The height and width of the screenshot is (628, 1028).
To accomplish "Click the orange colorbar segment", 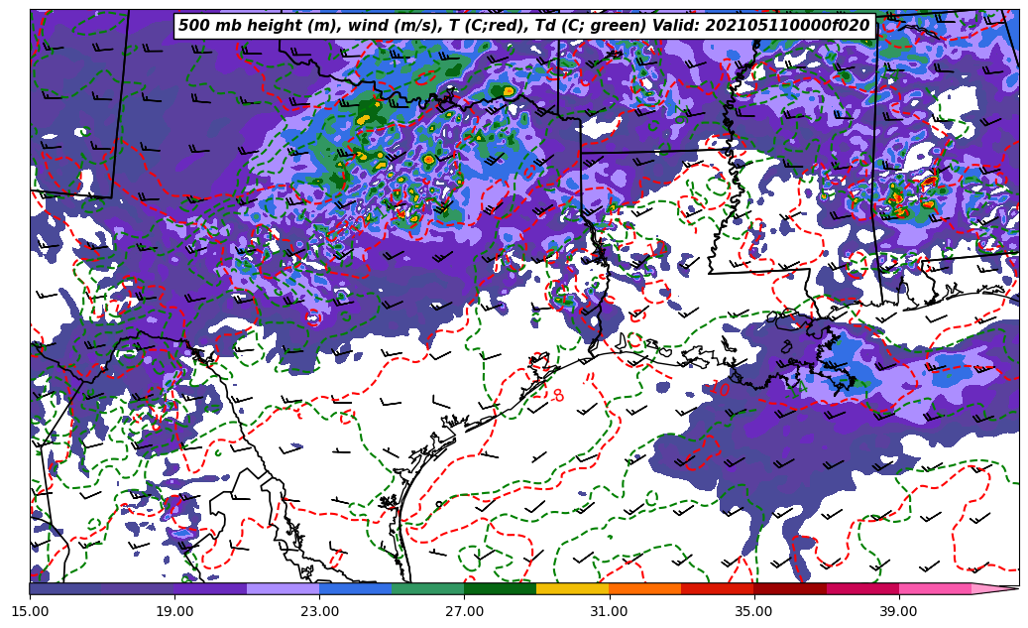I will tap(644, 588).
